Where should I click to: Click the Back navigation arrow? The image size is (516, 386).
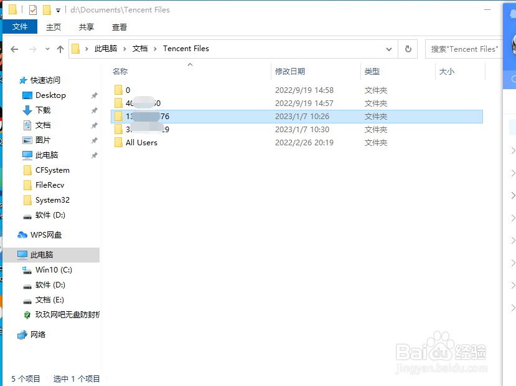pos(14,49)
